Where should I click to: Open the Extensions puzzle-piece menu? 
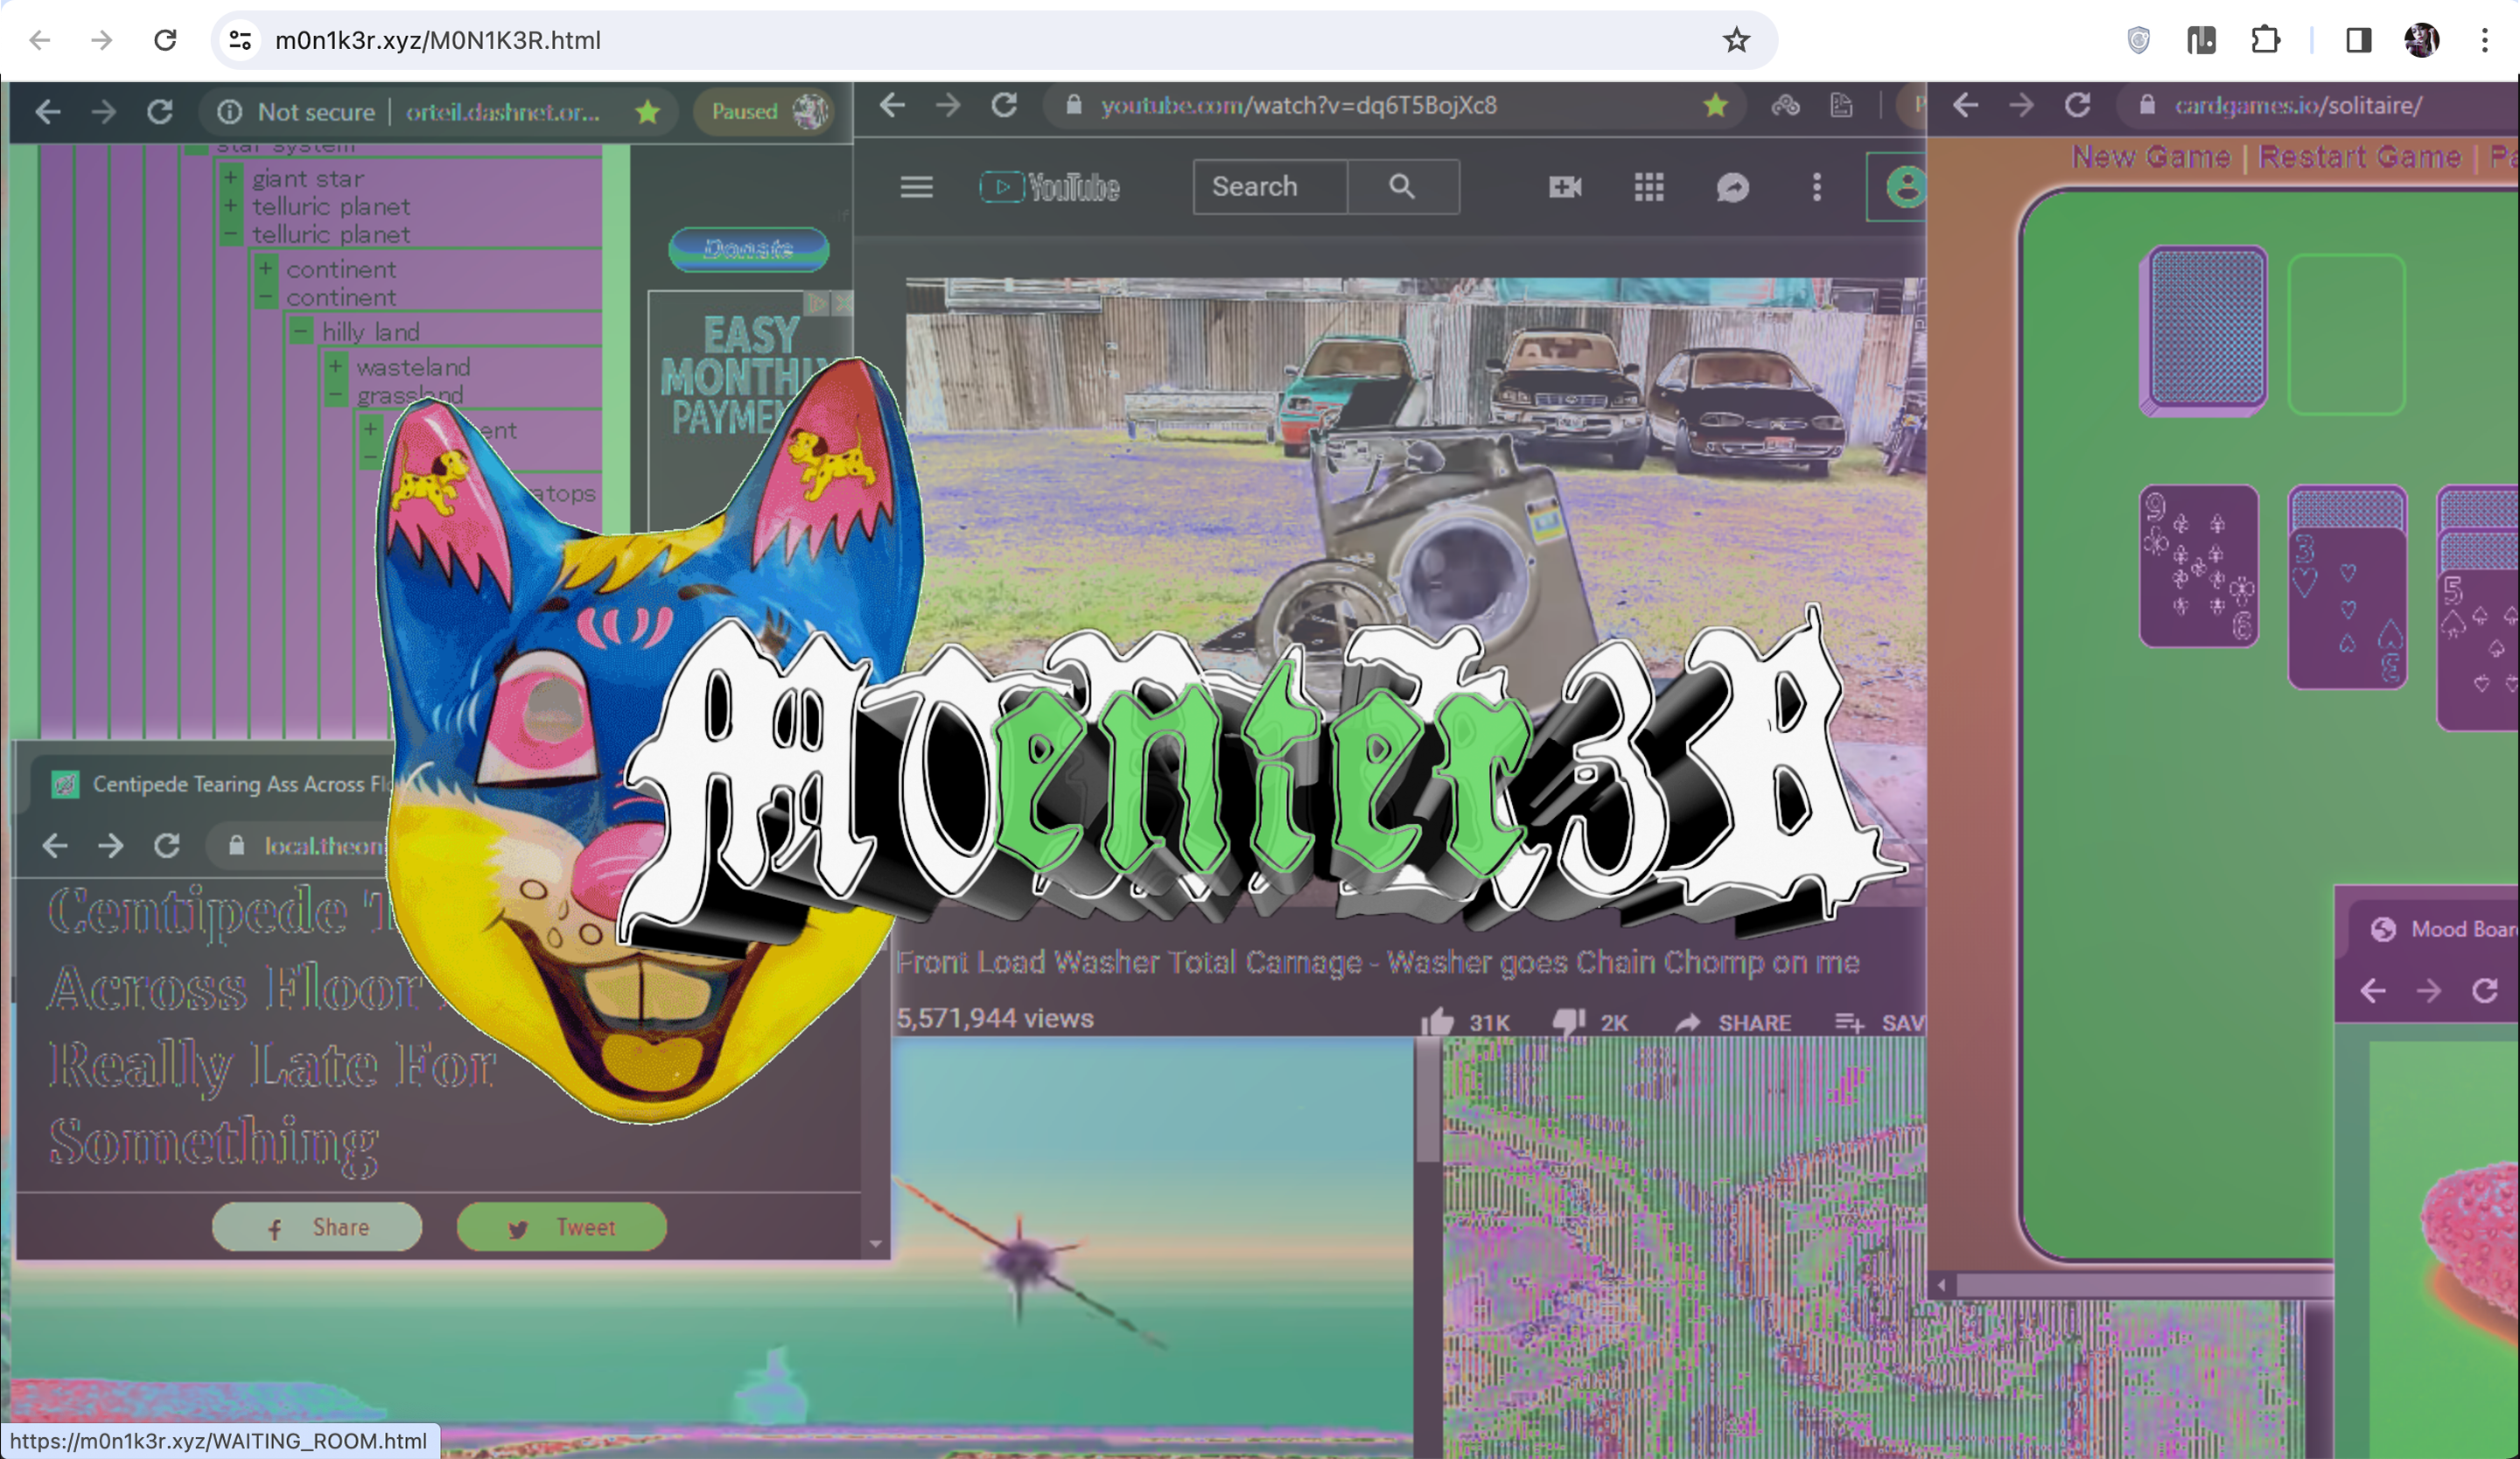point(2265,40)
